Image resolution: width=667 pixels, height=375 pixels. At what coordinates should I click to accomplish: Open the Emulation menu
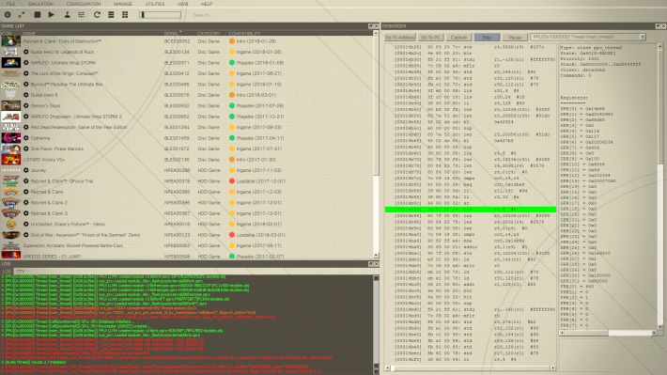[40, 4]
